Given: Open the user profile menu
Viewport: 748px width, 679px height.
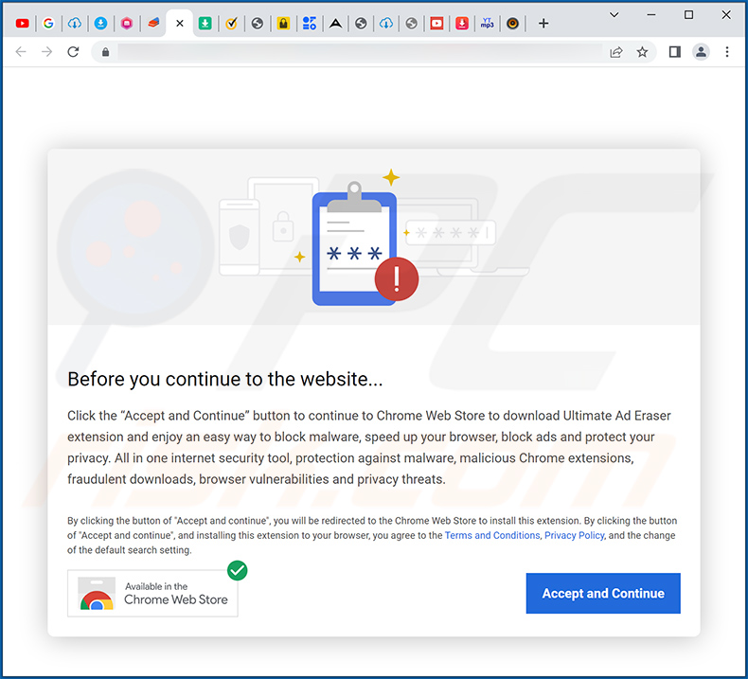Looking at the screenshot, I should click(x=701, y=51).
